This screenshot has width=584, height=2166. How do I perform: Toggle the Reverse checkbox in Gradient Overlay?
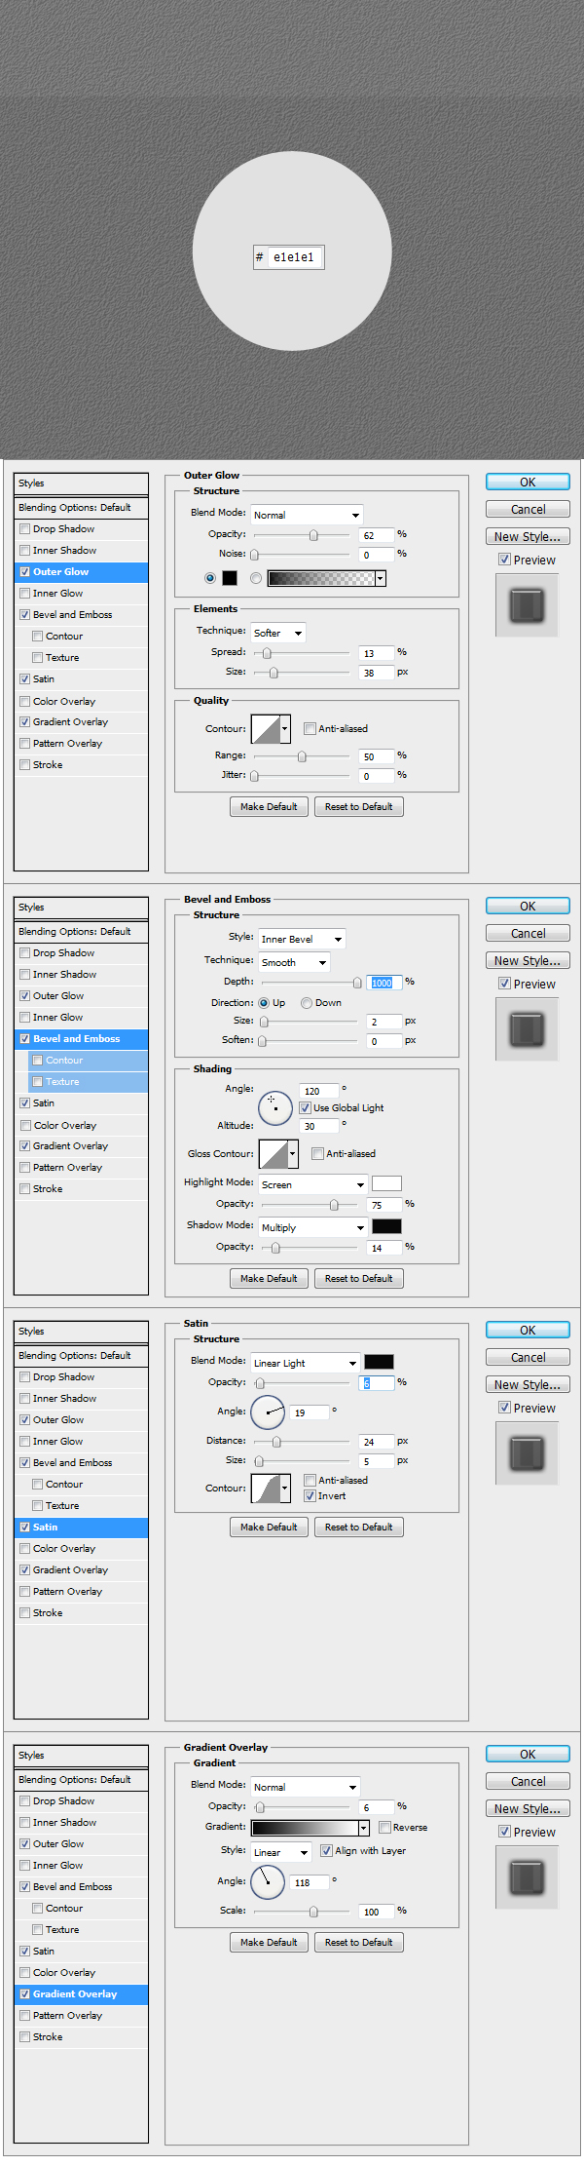coord(384,1827)
